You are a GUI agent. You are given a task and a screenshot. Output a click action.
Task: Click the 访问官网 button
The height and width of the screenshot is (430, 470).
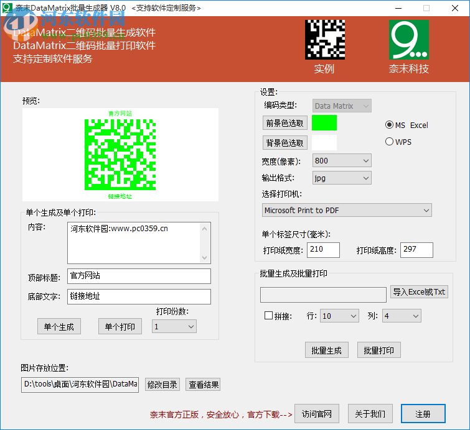click(317, 414)
